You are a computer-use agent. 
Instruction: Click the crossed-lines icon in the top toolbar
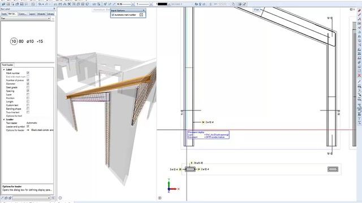[x=69, y=4]
